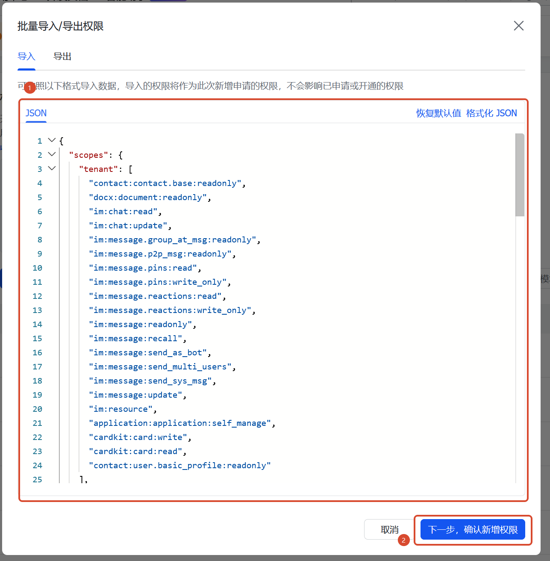The image size is (550, 561).
Task: Collapse the "tenant" array fold arrow
Action: [x=52, y=168]
